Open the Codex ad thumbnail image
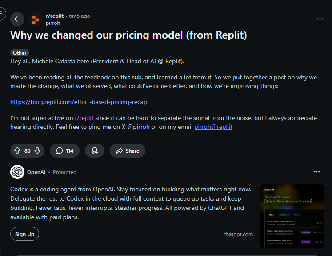The width and height of the screenshot is (332, 256). pos(292,216)
